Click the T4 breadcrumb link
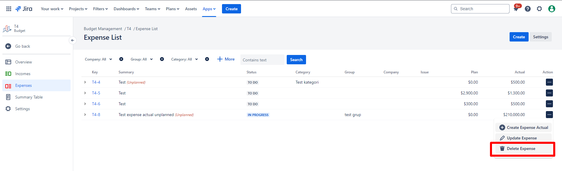The image size is (562, 171). (129, 29)
